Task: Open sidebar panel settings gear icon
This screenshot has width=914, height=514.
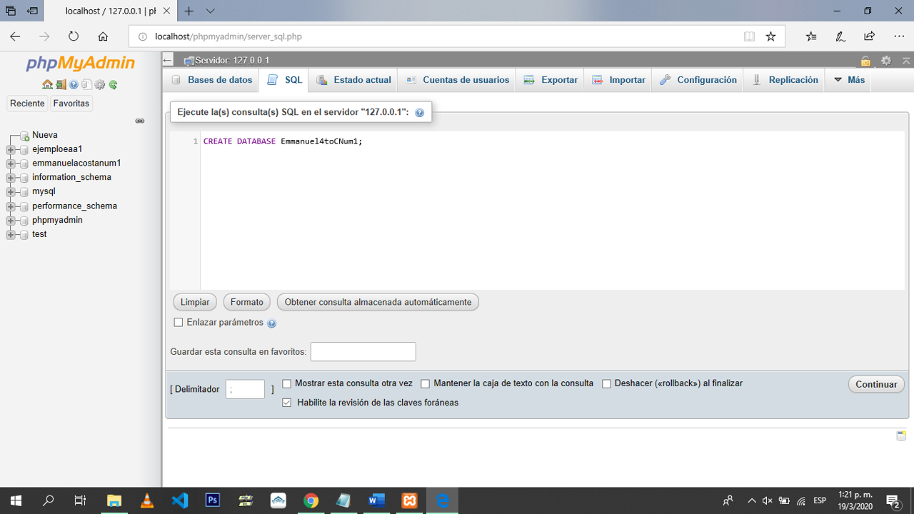Action: (99, 84)
